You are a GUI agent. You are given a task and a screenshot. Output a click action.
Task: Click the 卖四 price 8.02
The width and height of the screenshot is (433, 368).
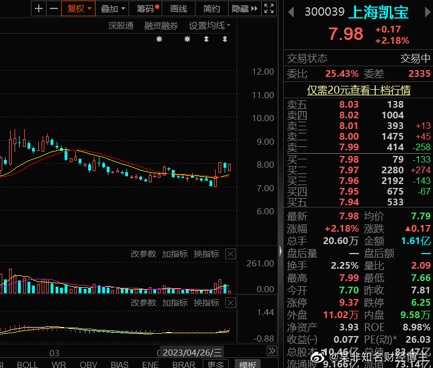[x=349, y=115]
